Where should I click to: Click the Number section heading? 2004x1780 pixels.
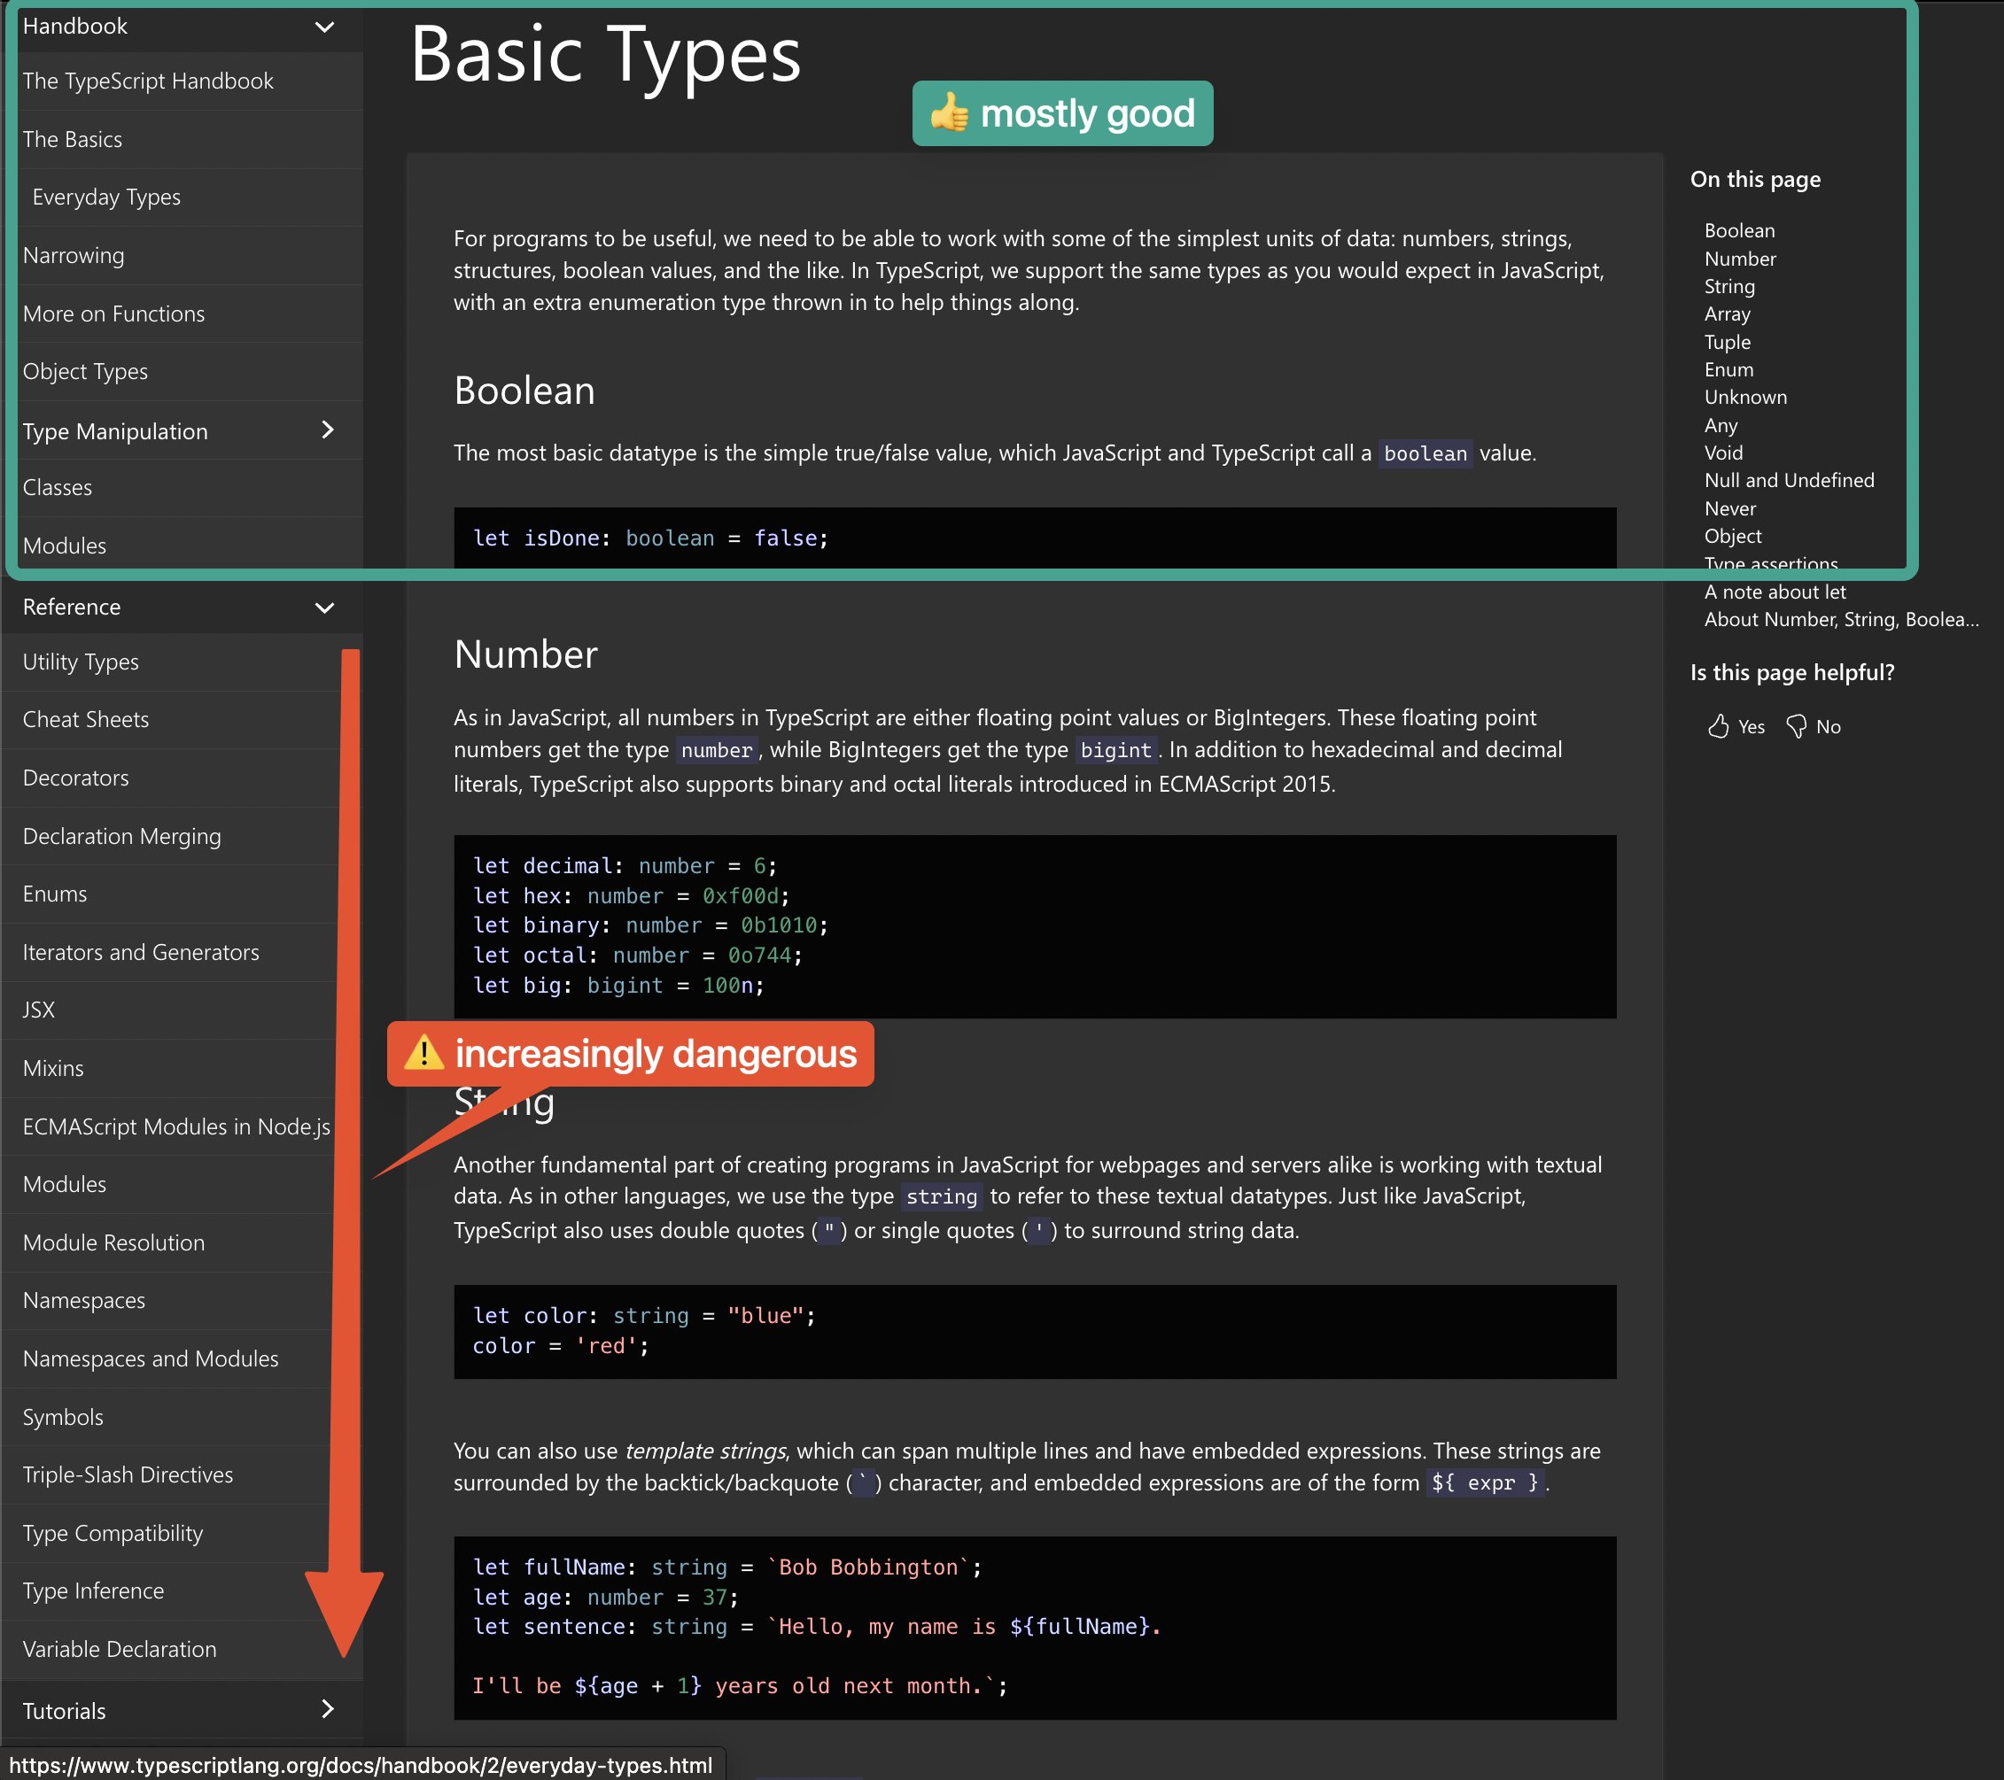525,654
